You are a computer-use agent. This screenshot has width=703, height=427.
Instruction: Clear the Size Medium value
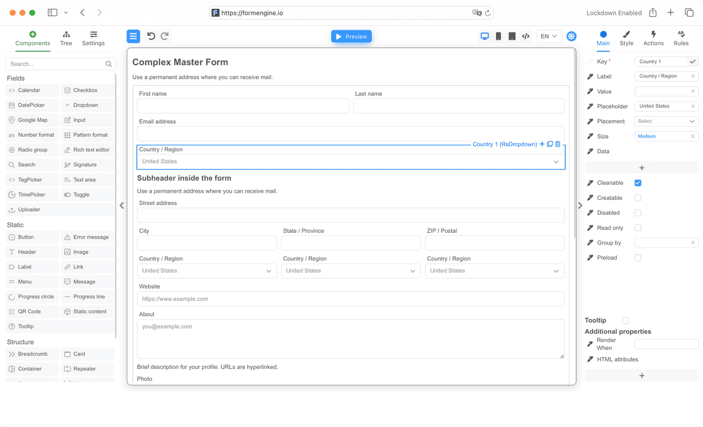click(x=693, y=136)
